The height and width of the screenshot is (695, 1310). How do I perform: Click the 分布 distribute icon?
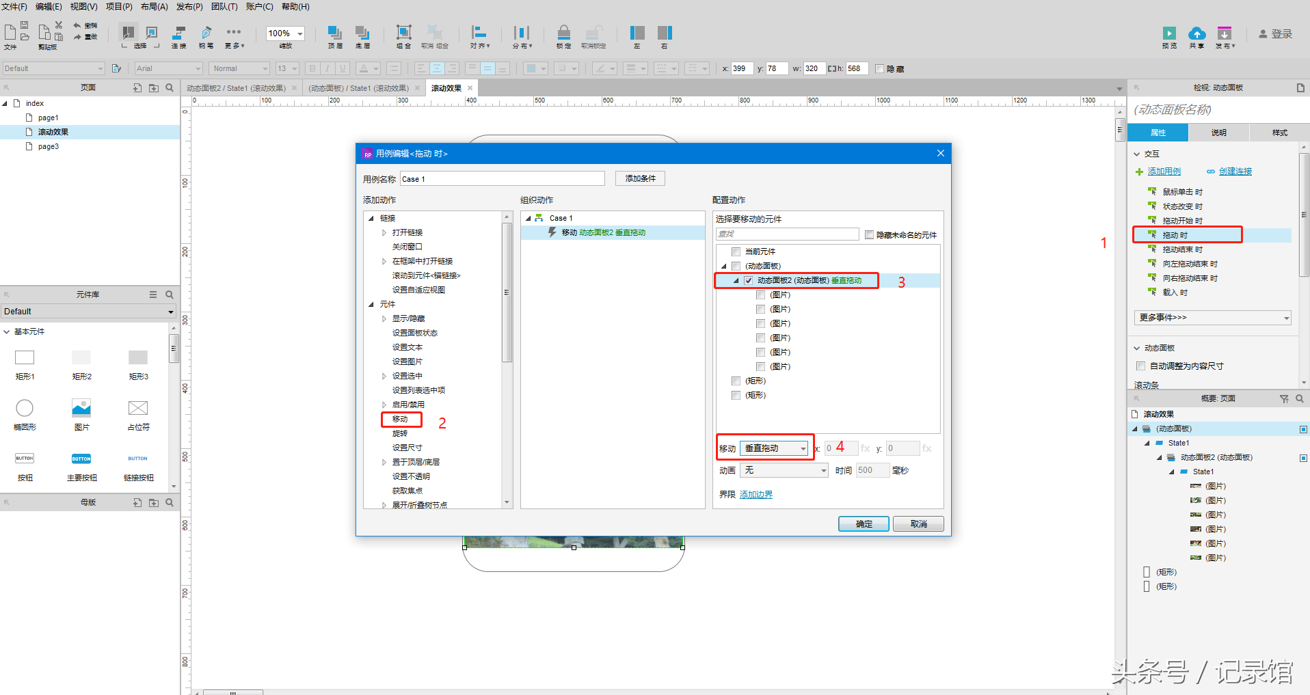522,32
